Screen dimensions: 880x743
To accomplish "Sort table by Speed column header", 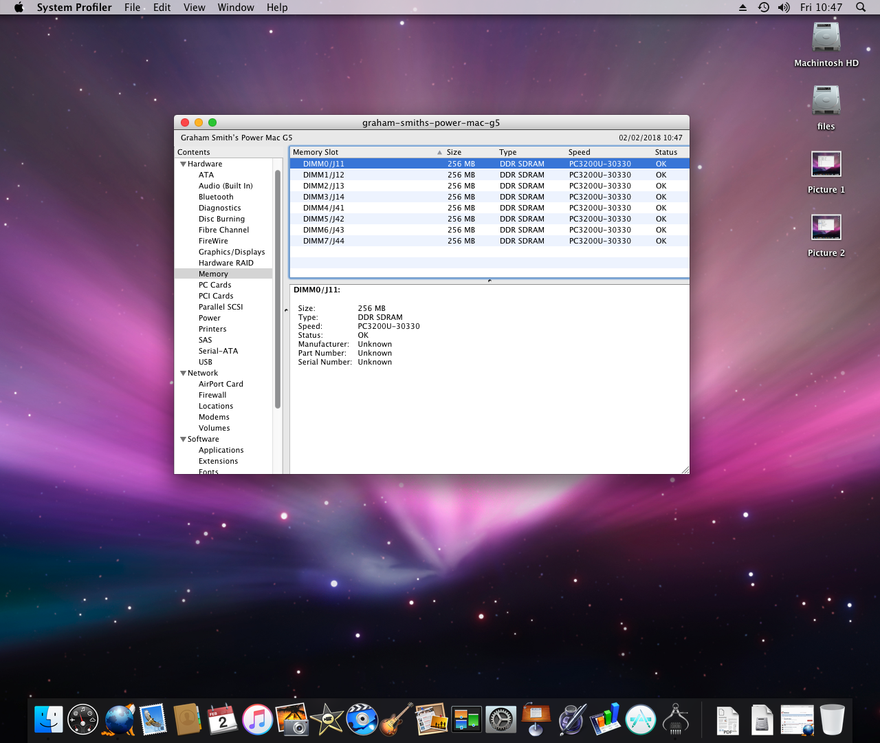I will click(609, 153).
